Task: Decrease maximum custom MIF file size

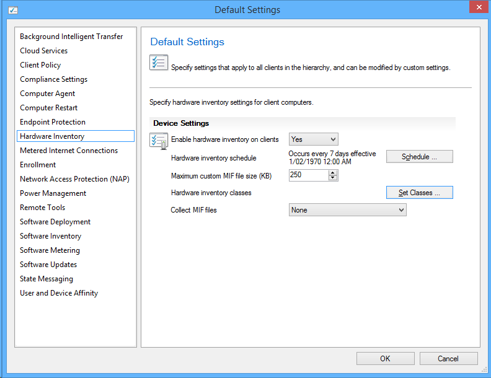Action: (333, 178)
